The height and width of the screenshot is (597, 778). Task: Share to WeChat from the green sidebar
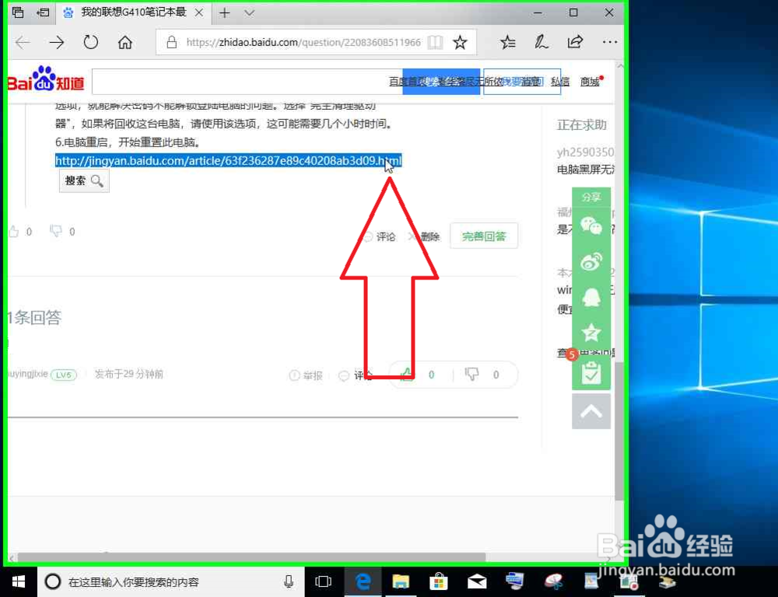coord(591,227)
